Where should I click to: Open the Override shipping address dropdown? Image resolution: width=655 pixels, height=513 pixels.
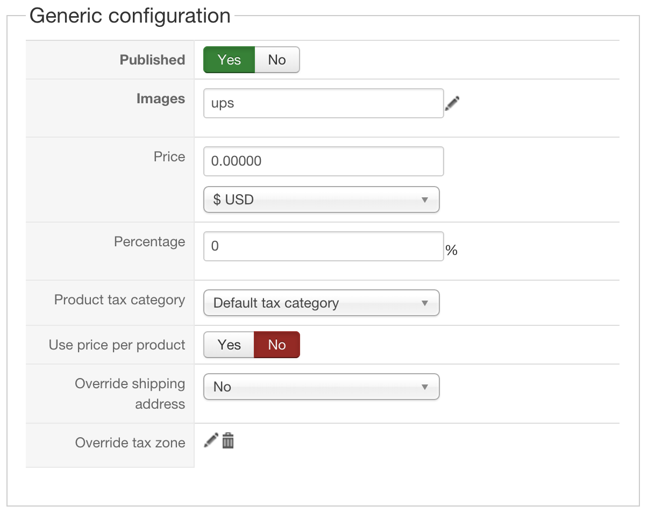321,387
